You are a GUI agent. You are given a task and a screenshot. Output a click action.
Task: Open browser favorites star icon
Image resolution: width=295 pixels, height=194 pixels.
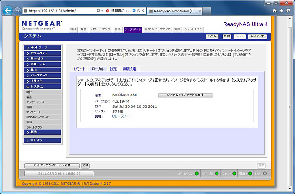[x=281, y=10]
